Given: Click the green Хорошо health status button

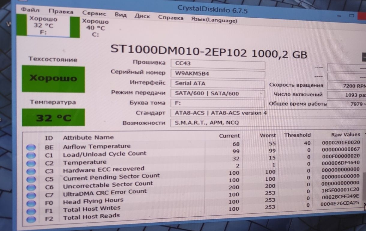Looking at the screenshot, I should tap(53, 79).
